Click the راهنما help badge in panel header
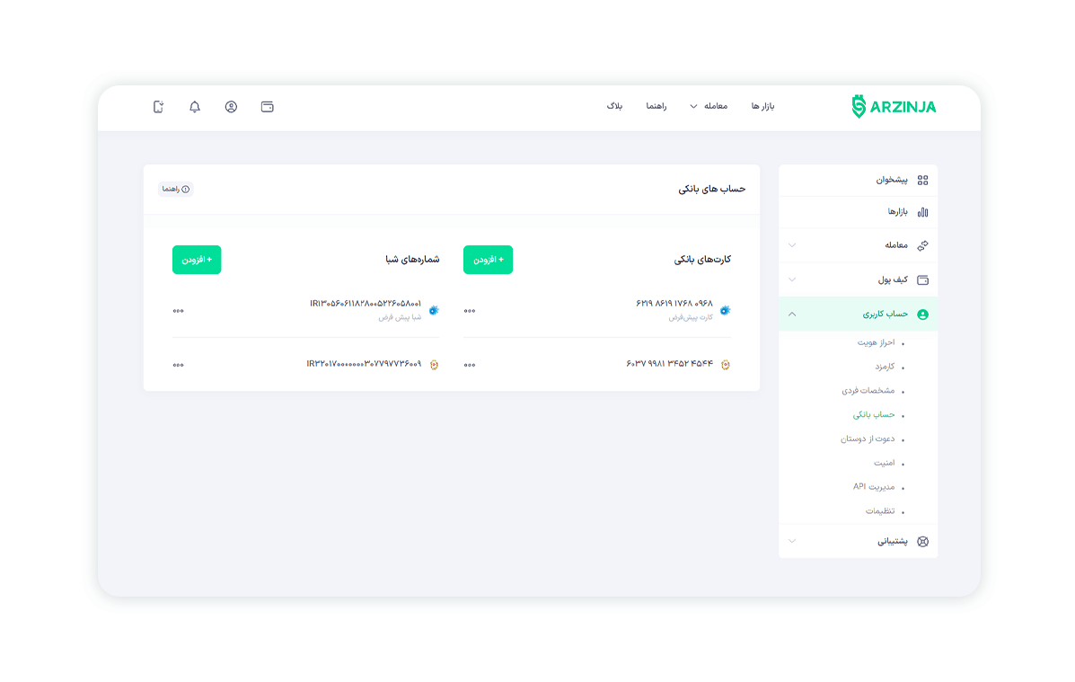1075x682 pixels. pyautogui.click(x=175, y=190)
